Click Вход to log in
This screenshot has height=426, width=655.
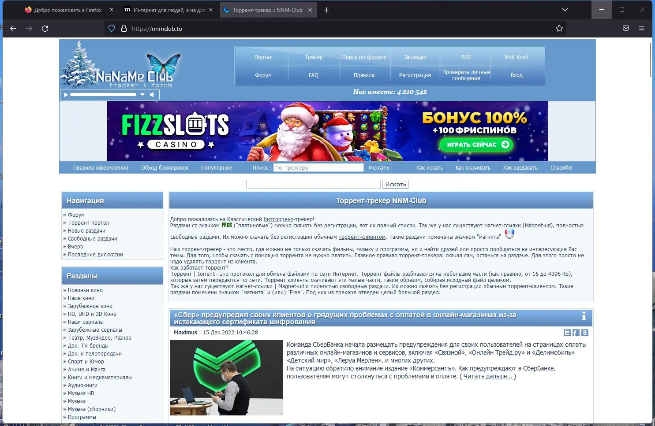coord(517,75)
